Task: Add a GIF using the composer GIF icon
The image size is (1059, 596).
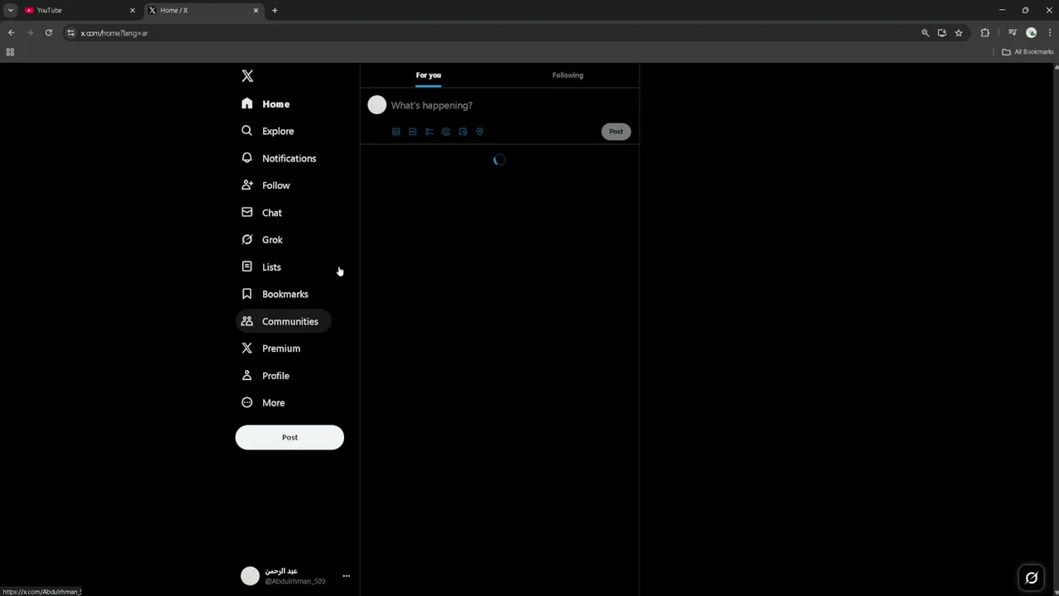Action: tap(413, 132)
